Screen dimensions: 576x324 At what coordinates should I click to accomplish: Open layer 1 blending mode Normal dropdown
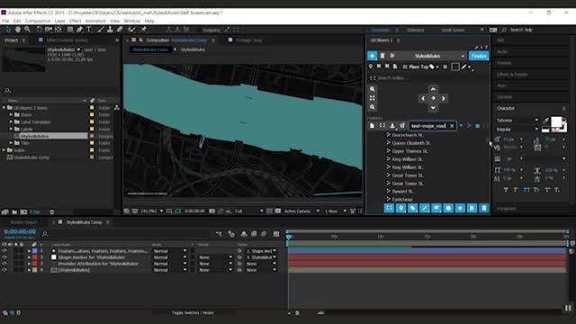[x=170, y=251]
